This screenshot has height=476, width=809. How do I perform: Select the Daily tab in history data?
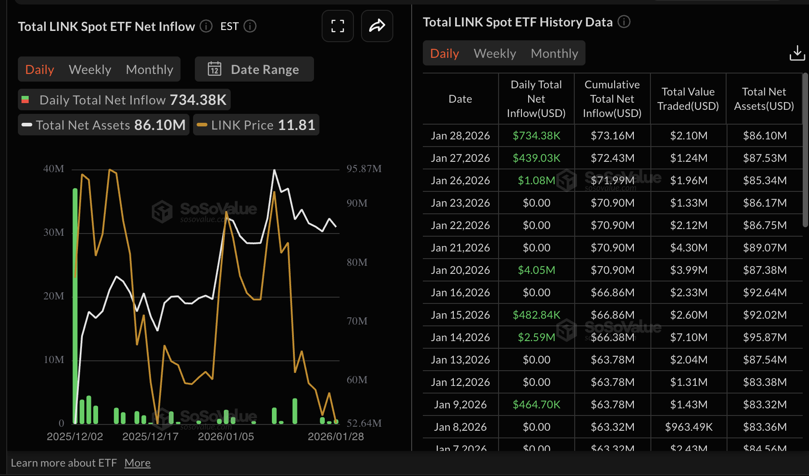click(444, 53)
